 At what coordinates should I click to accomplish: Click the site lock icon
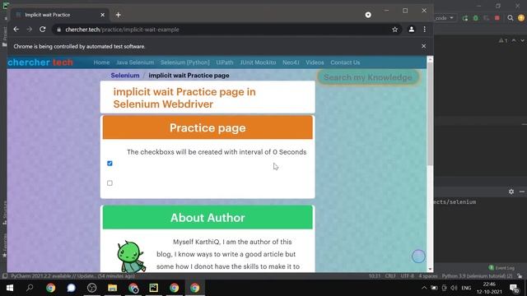pos(58,30)
